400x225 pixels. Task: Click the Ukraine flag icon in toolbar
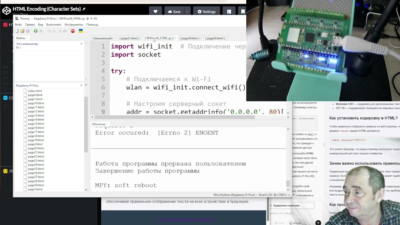81,31
